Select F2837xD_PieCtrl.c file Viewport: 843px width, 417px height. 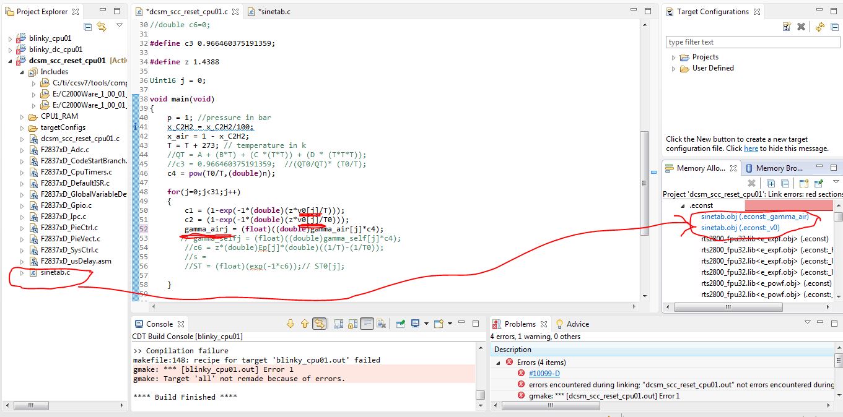tap(70, 228)
